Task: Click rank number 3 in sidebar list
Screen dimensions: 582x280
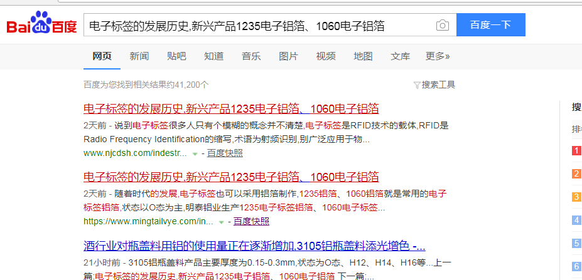Action: pos(576,197)
